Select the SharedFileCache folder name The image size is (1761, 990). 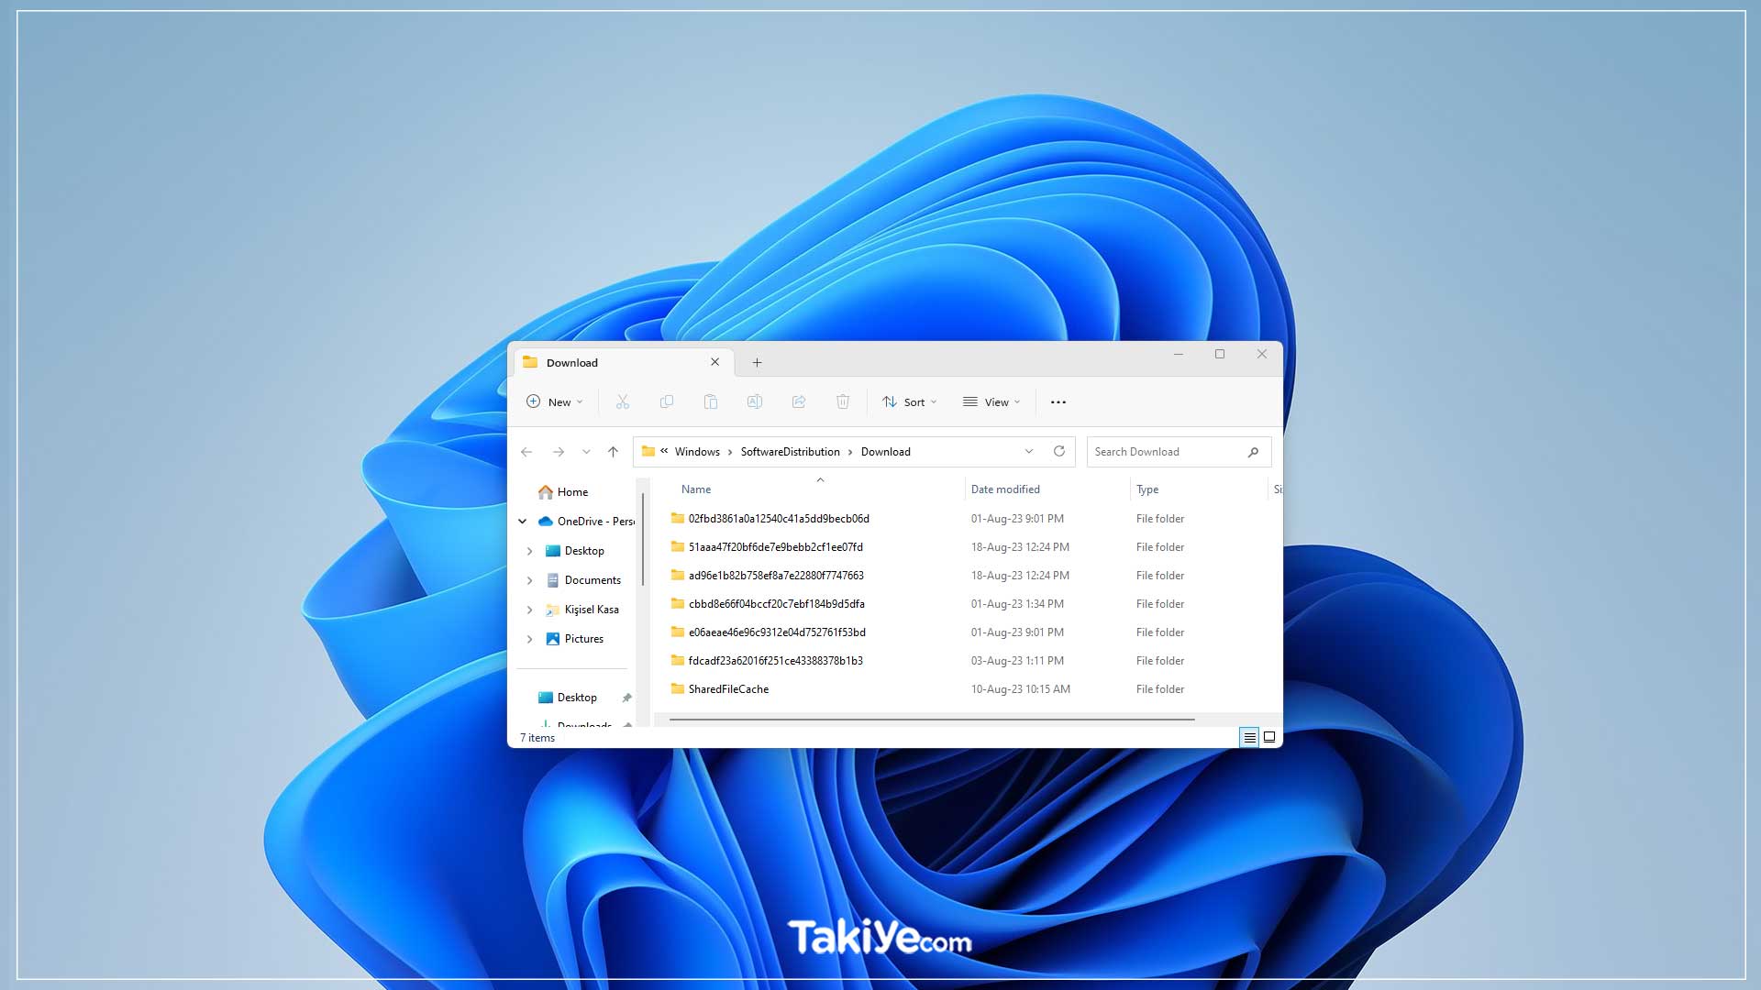click(x=729, y=689)
